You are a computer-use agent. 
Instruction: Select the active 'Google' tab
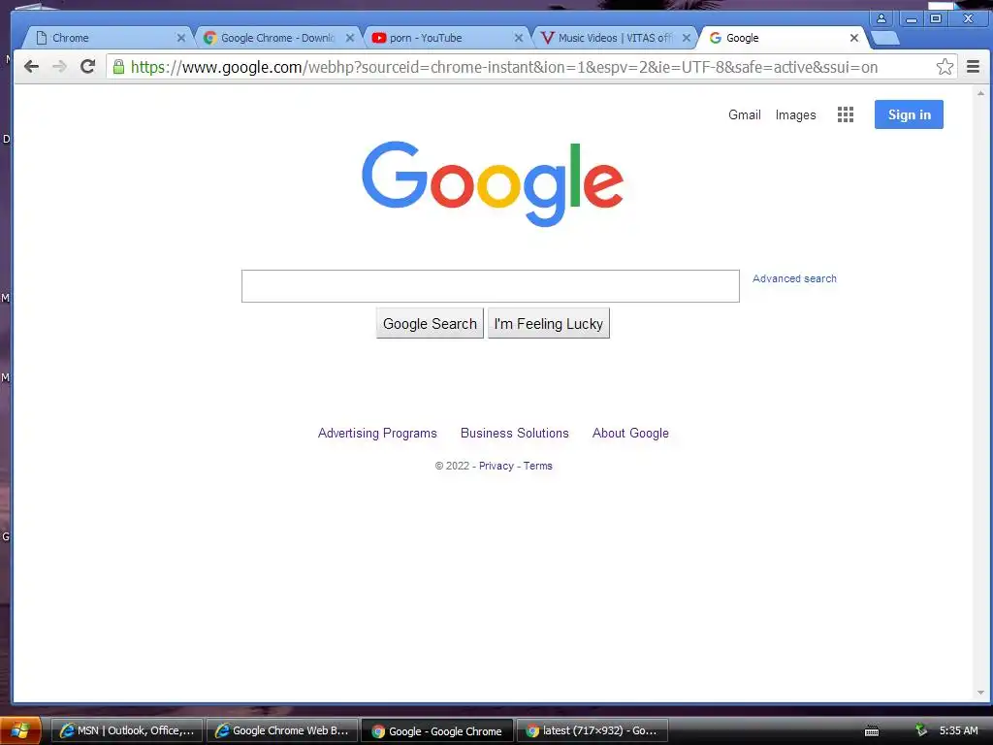[783, 38]
